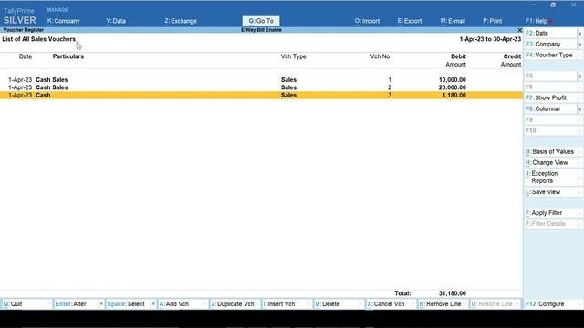Click the date range 1-Apr-23 to 30-Apr-23
Screen dimensions: 584x328
click(490, 39)
